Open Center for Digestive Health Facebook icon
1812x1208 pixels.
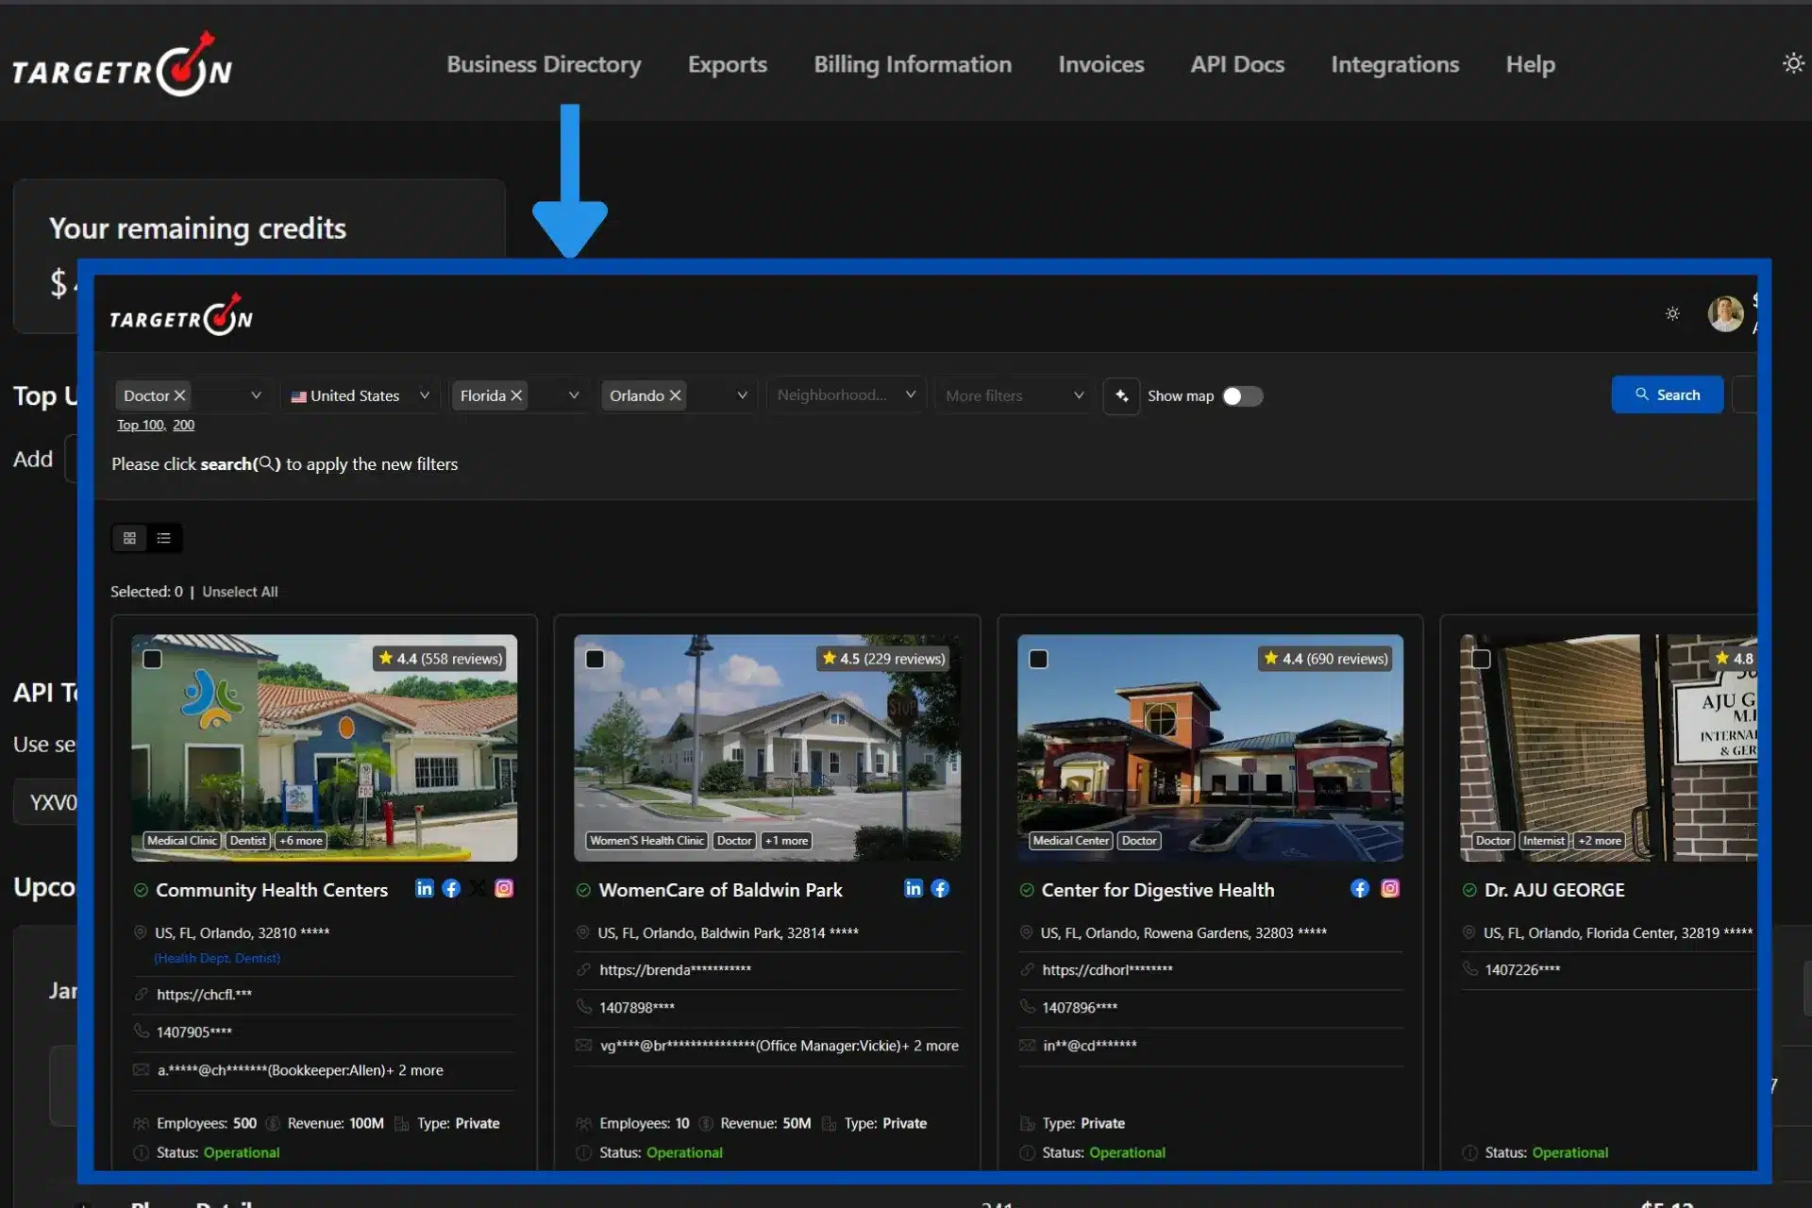tap(1359, 889)
